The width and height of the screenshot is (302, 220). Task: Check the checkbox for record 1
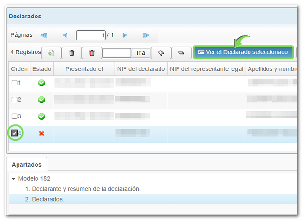coord(15,83)
